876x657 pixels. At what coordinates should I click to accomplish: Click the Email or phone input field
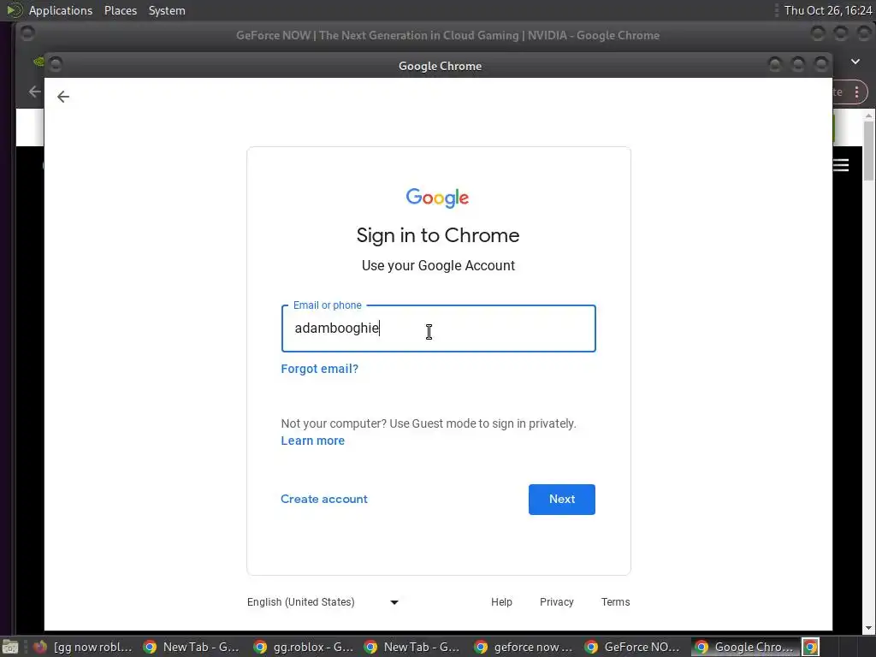pyautogui.click(x=439, y=328)
